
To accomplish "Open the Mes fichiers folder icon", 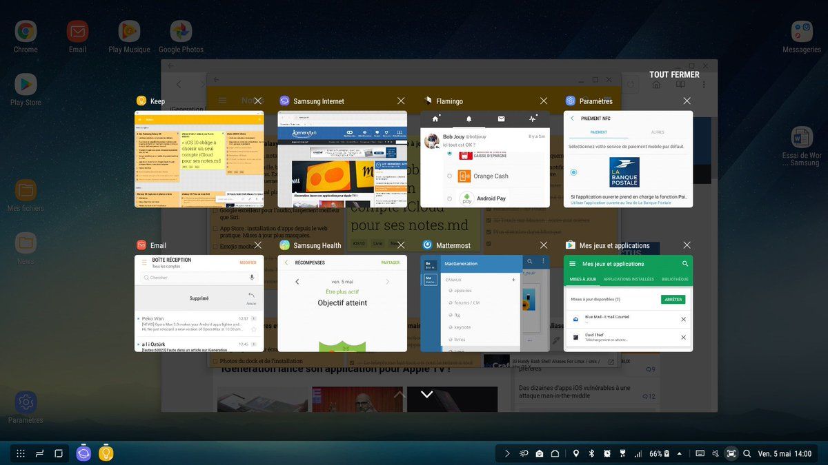I will pyautogui.click(x=26, y=190).
